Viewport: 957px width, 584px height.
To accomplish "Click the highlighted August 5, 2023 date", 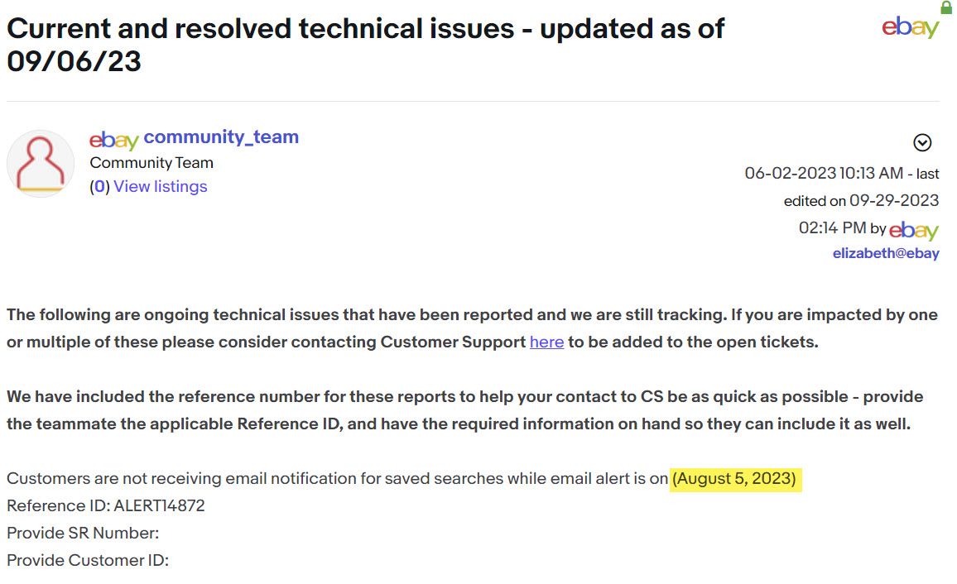I will click(734, 479).
